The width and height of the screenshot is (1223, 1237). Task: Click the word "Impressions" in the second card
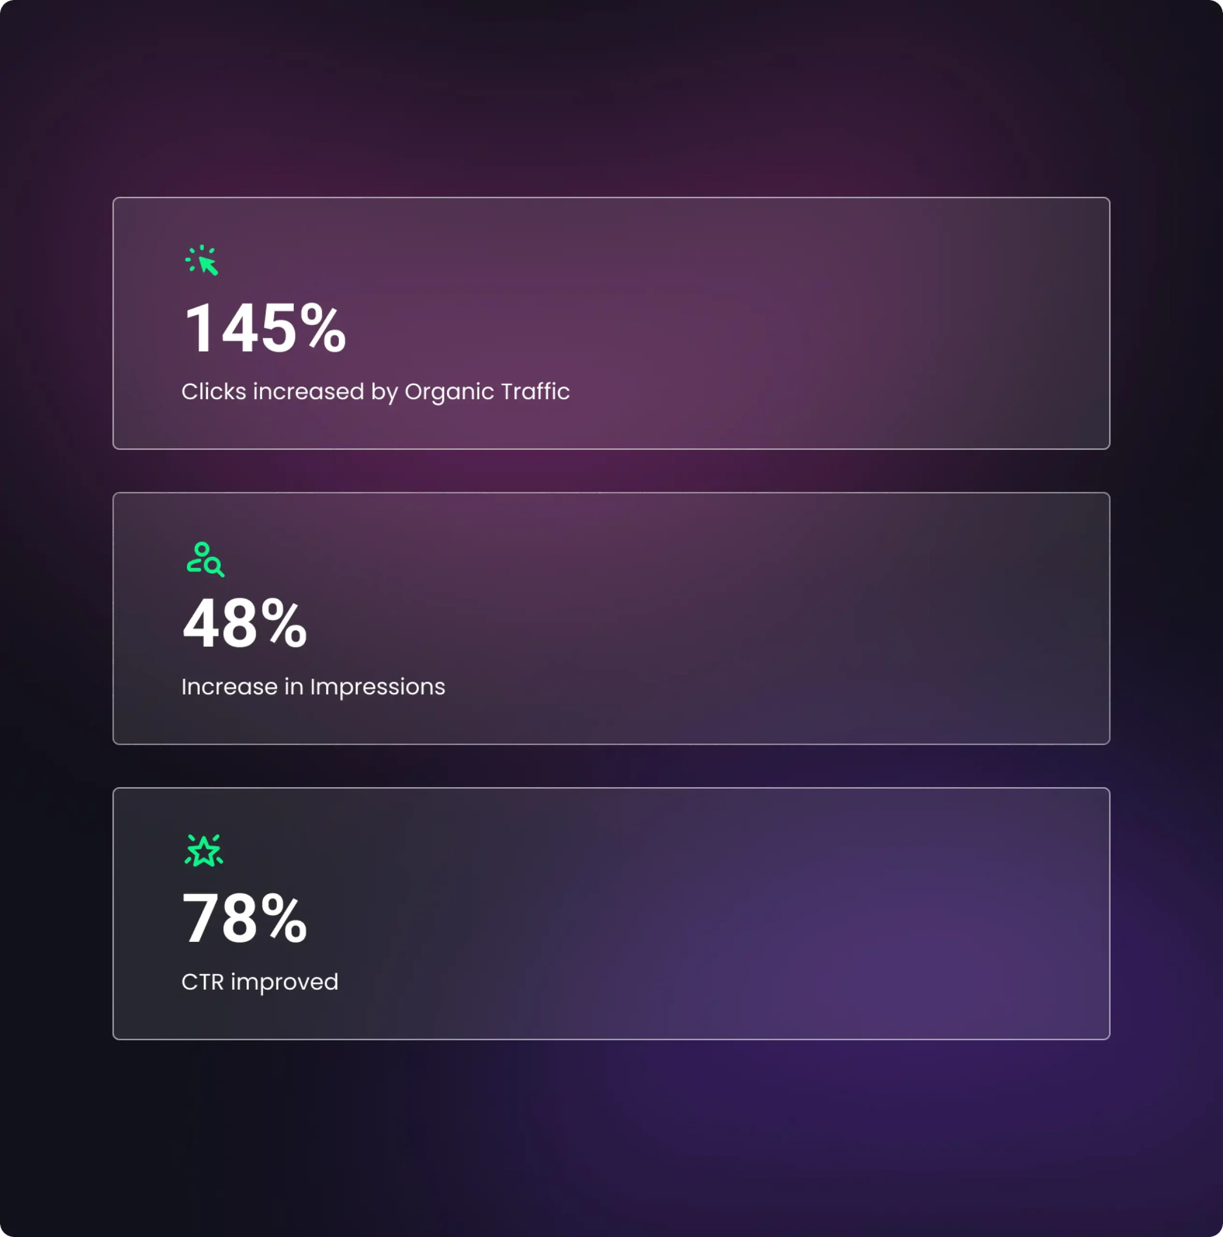(x=377, y=686)
